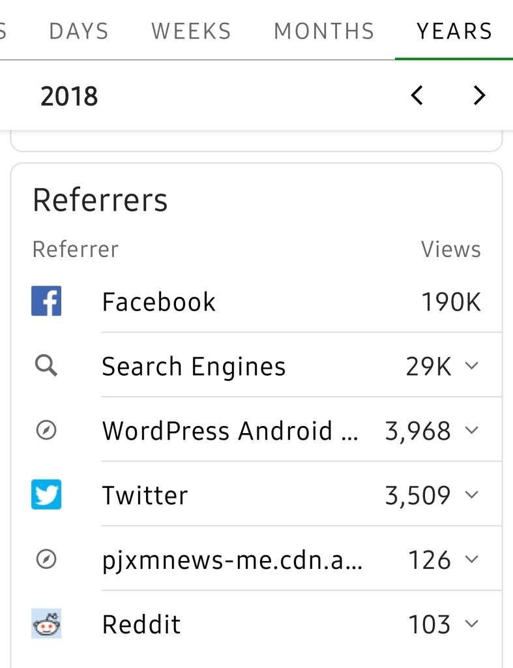The height and width of the screenshot is (668, 513).
Task: Open the Reddit referrer label
Action: 141,624
